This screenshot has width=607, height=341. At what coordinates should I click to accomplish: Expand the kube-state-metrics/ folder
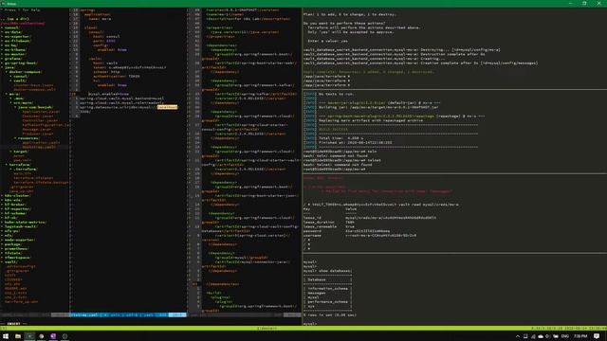25,223
